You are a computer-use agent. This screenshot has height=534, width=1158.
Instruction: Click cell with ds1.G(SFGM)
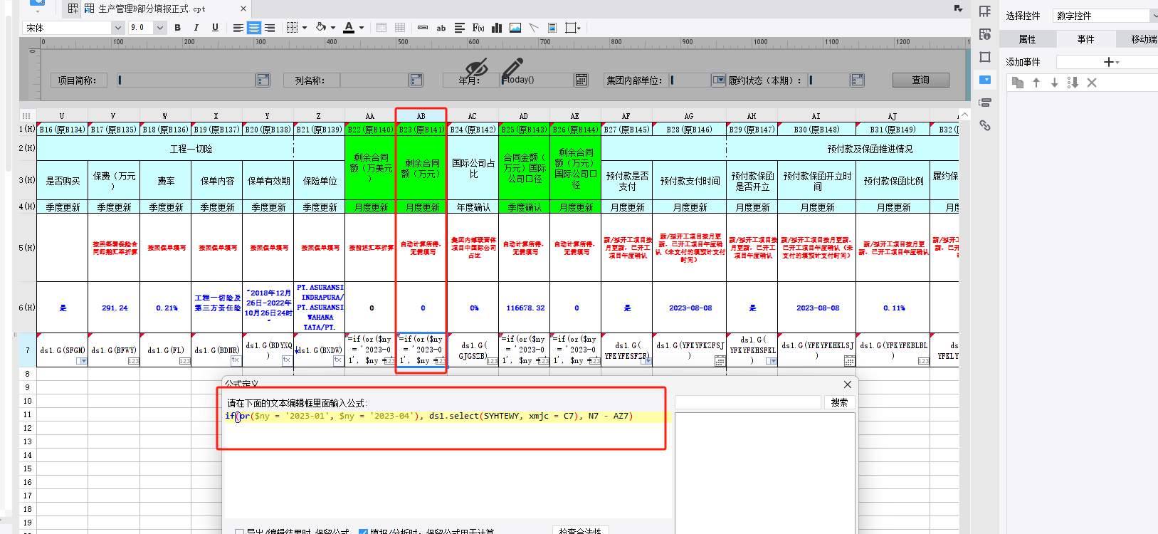coord(63,350)
